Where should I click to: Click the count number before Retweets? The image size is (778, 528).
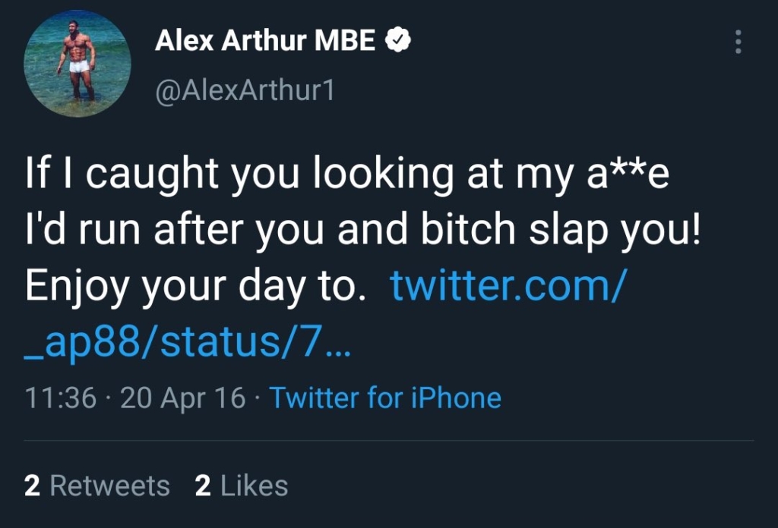click(32, 486)
